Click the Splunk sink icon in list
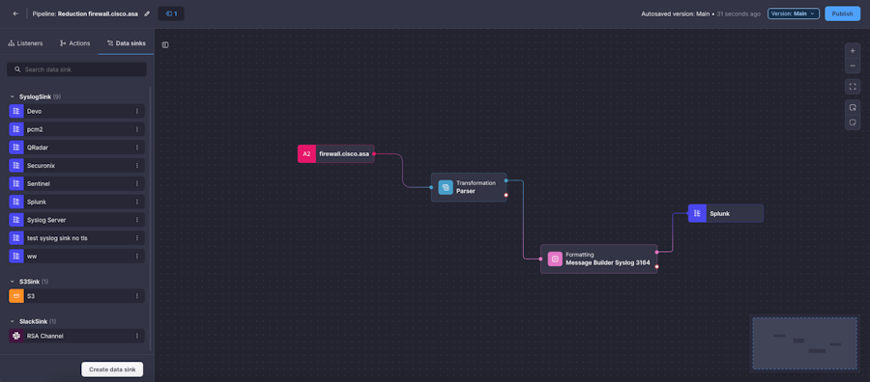Screen dimensions: 870x382 pos(16,202)
